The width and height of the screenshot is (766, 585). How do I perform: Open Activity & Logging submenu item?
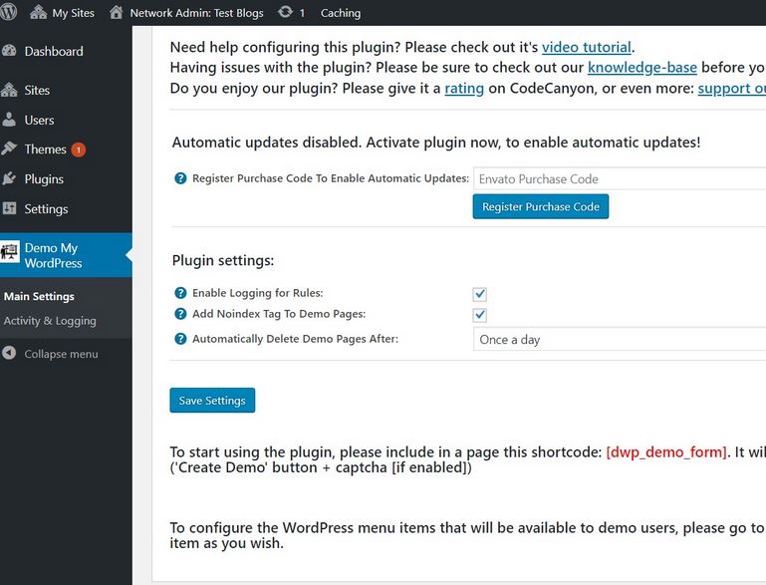pyautogui.click(x=50, y=321)
